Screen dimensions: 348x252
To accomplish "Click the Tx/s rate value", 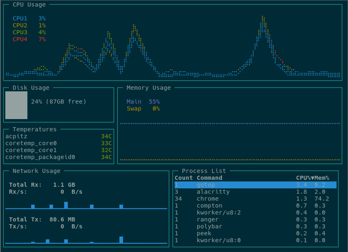I will 72,227.
